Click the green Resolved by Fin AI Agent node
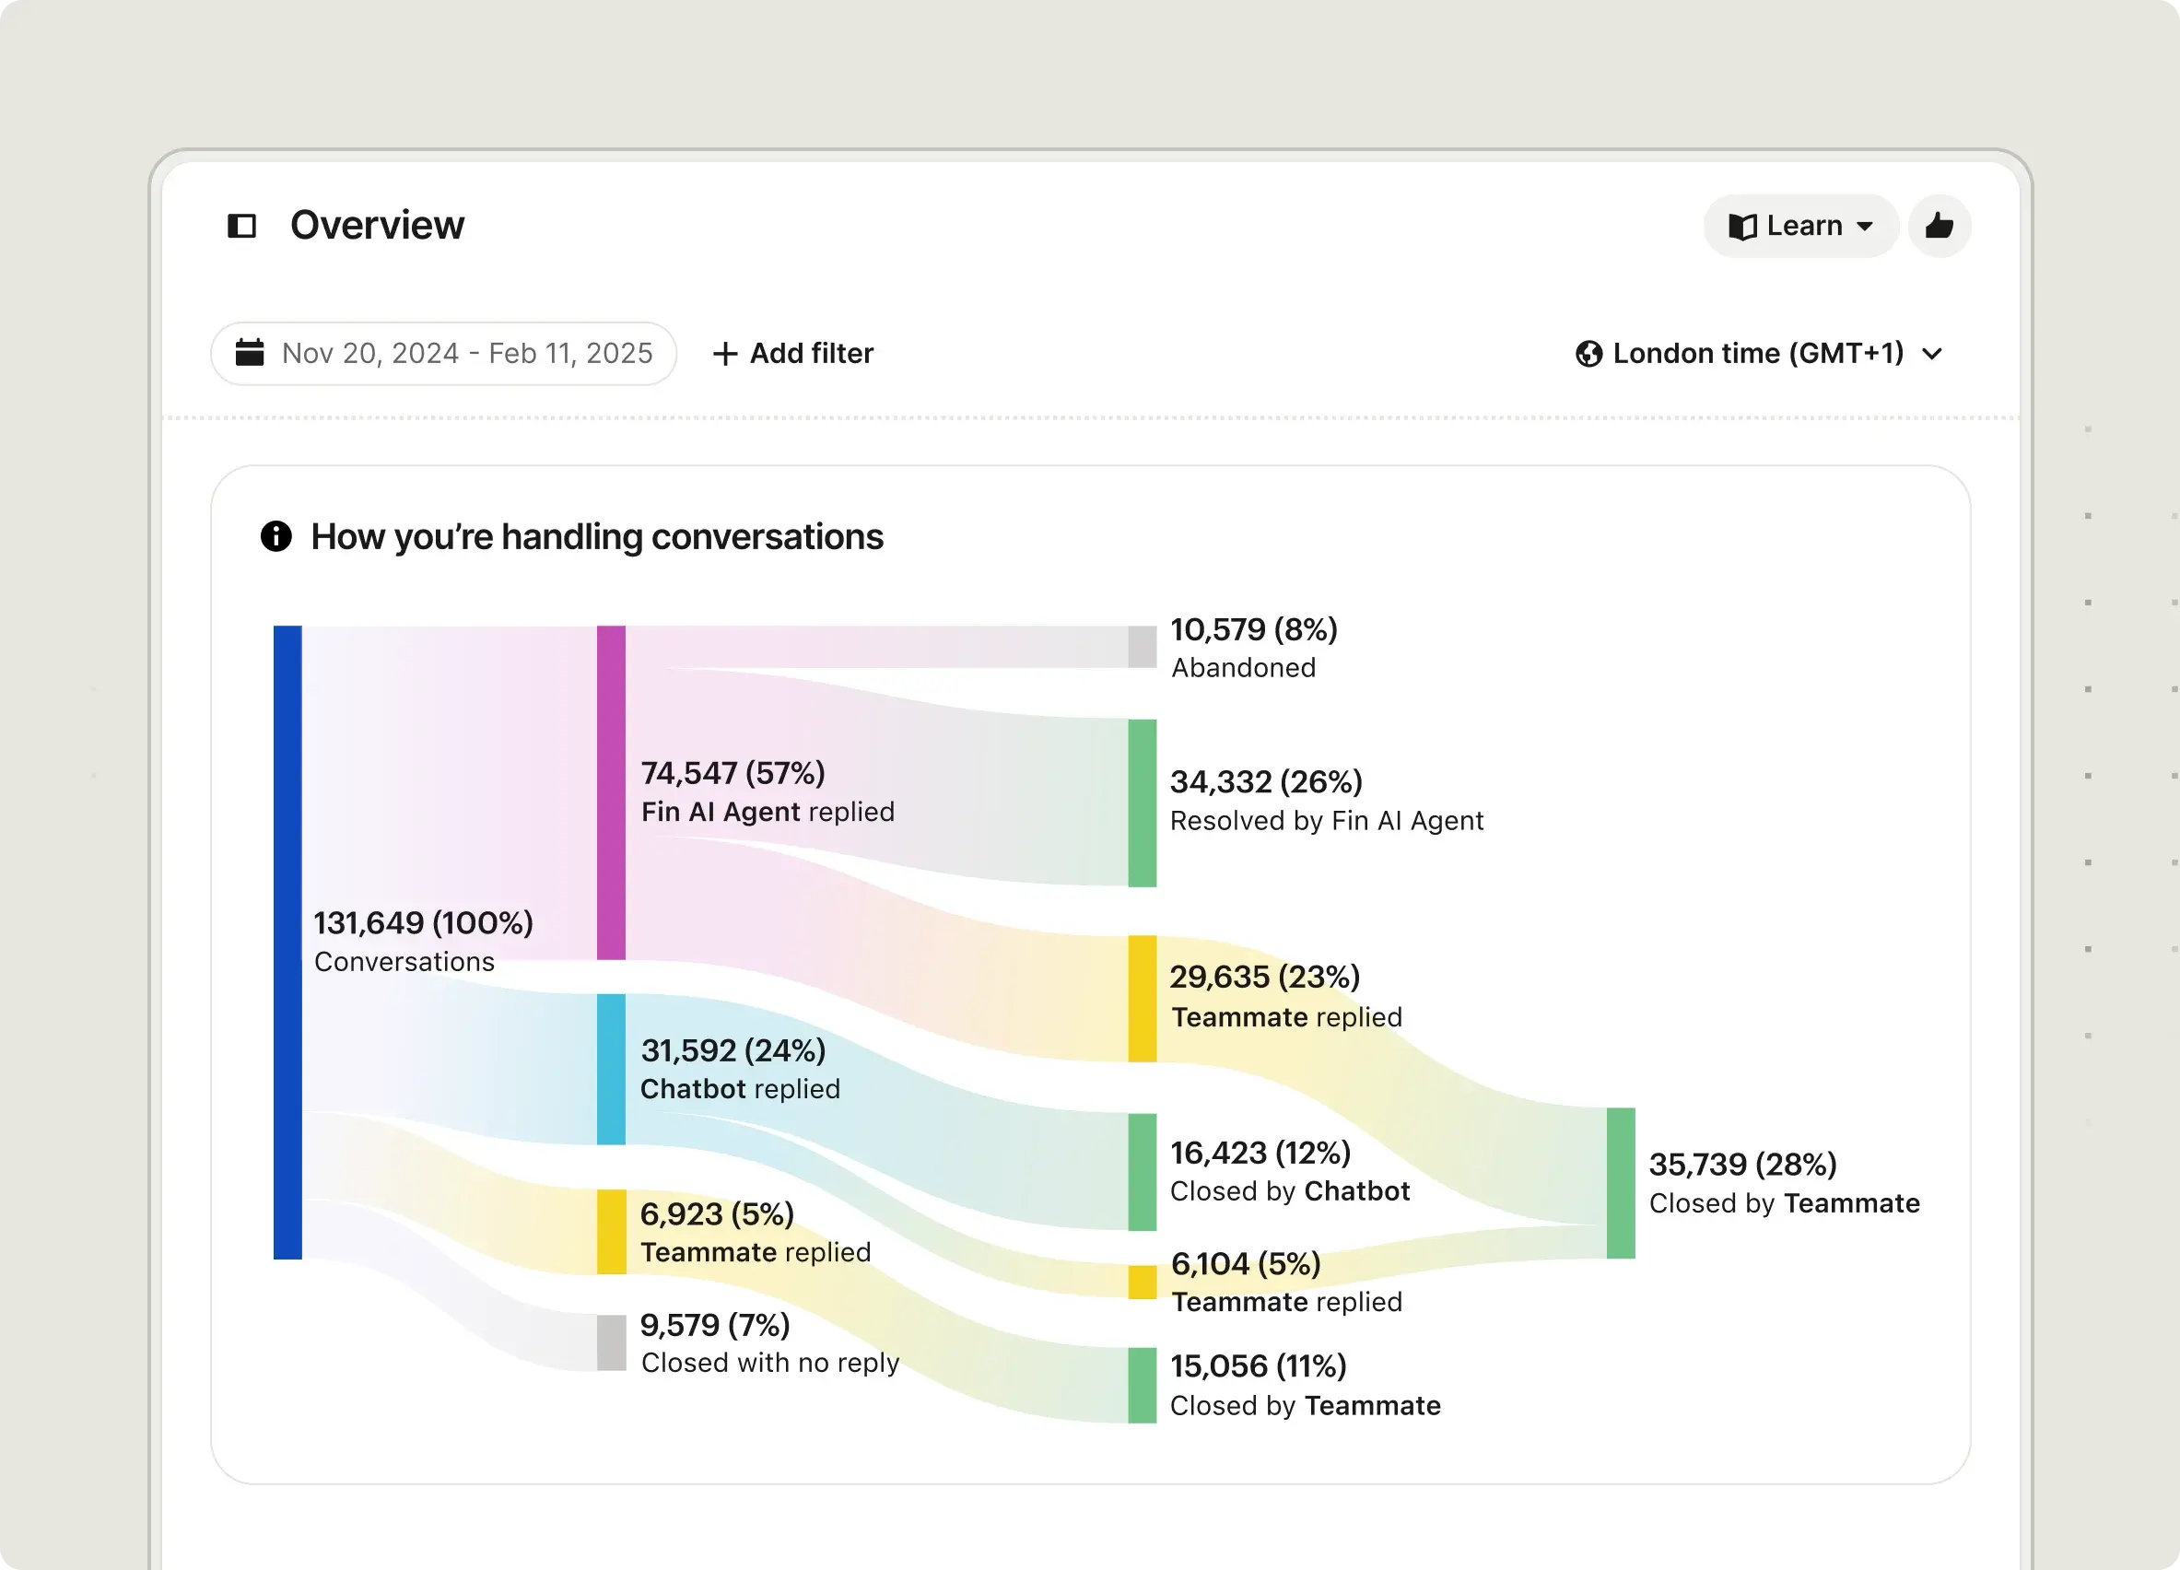 [1142, 803]
